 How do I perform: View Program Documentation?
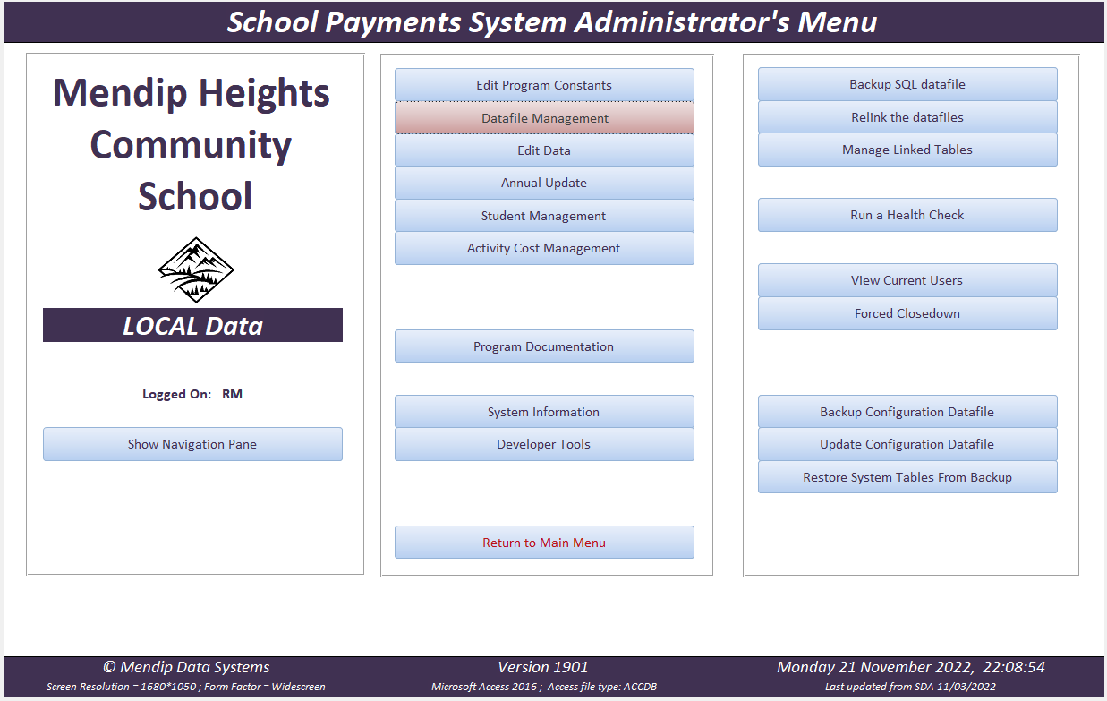(544, 346)
